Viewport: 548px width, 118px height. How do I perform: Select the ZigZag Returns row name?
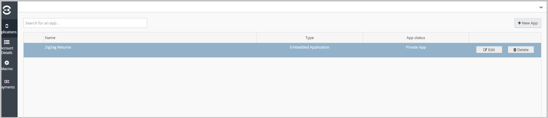[x=58, y=47]
